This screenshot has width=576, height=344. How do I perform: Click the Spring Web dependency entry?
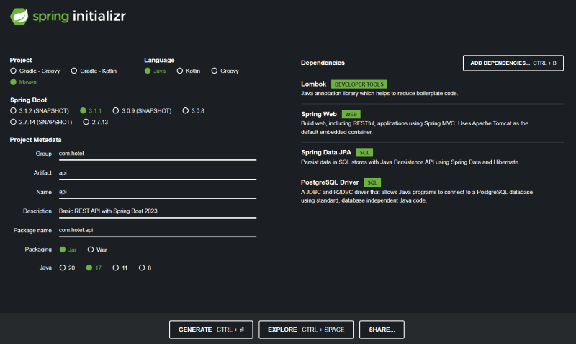tap(432, 123)
